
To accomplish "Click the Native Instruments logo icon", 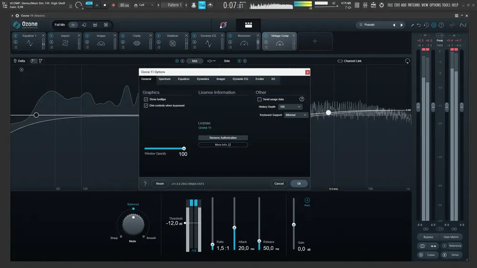I will [x=463, y=25].
